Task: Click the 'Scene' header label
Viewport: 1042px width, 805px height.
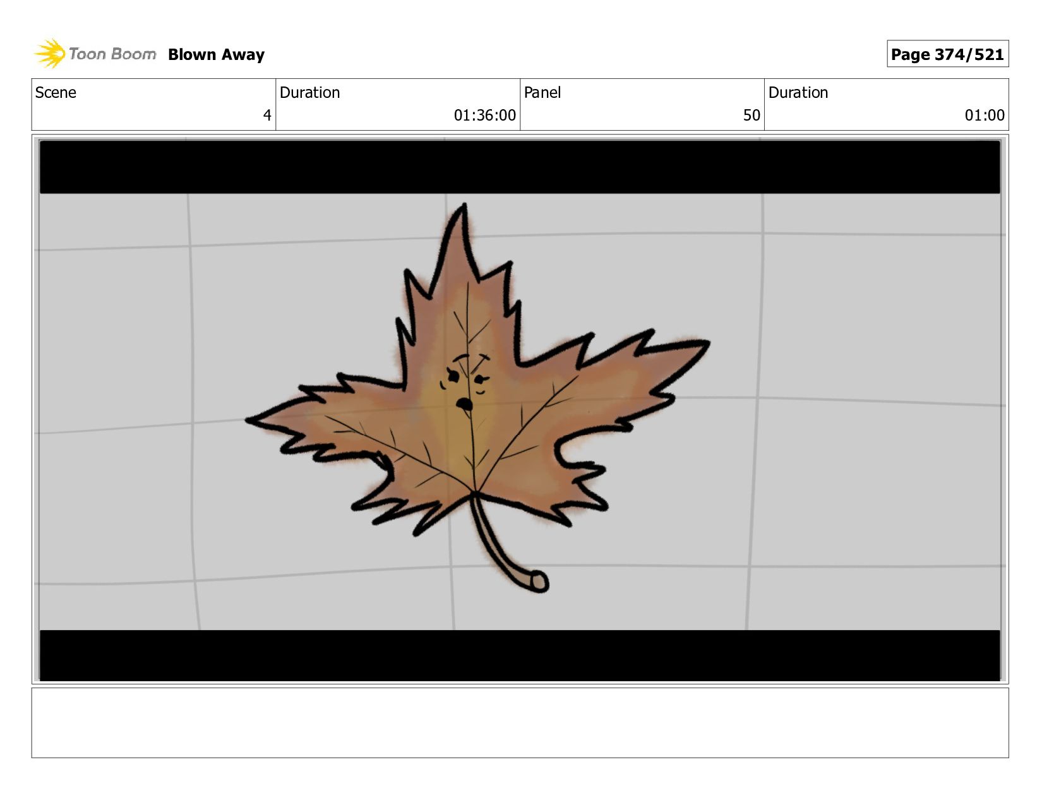Action: pyautogui.click(x=56, y=93)
